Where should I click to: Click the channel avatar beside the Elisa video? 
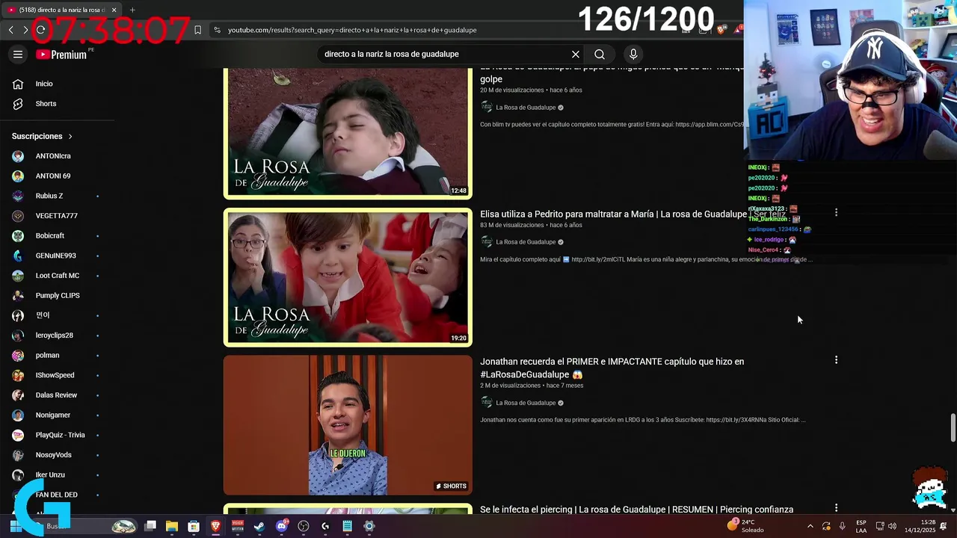[x=487, y=242]
